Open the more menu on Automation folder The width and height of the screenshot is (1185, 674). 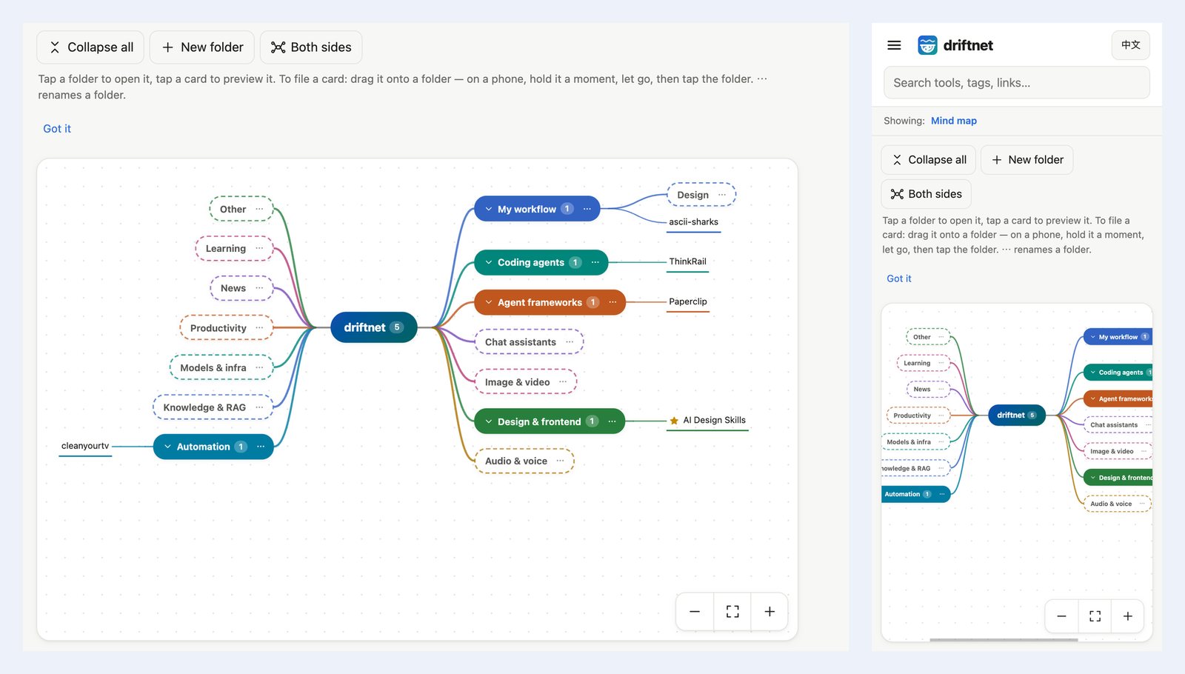pos(261,447)
